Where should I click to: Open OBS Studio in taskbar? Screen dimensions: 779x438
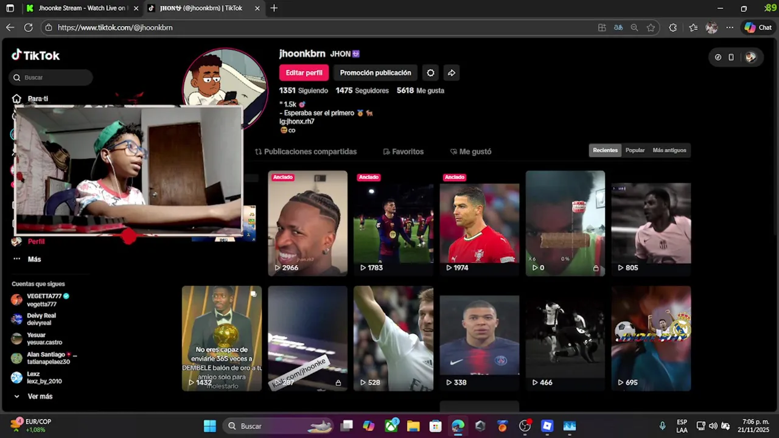coord(525,426)
